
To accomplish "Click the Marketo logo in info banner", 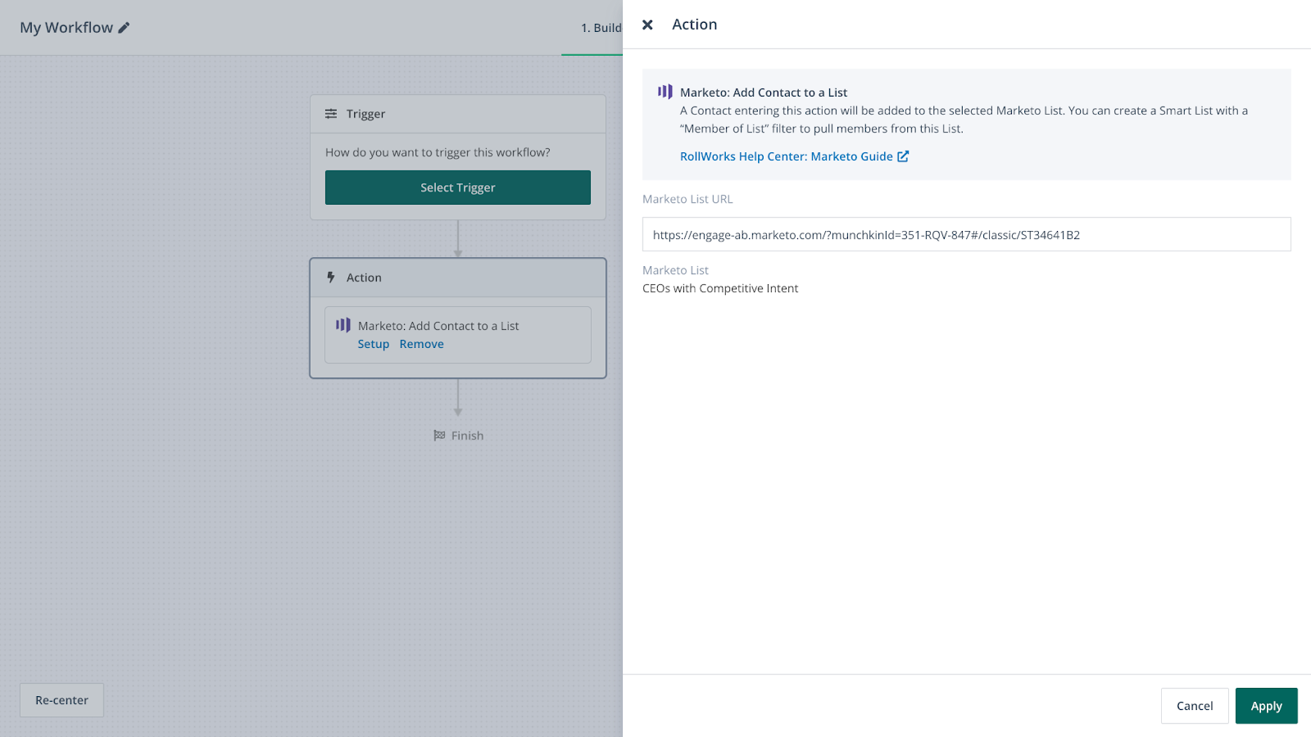I will [665, 92].
